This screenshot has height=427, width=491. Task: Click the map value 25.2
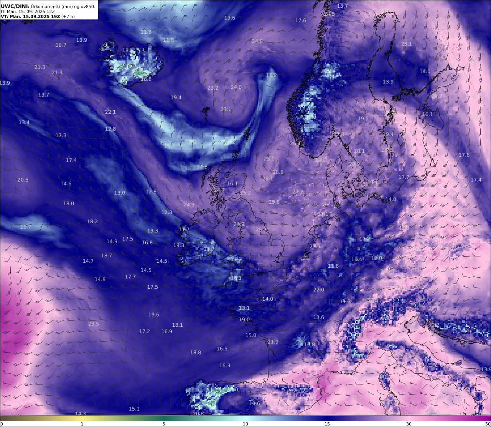tap(245, 193)
